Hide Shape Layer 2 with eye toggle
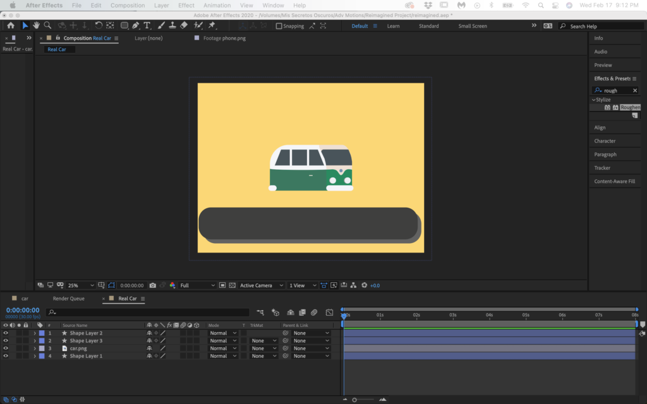The image size is (647, 404). click(x=6, y=333)
